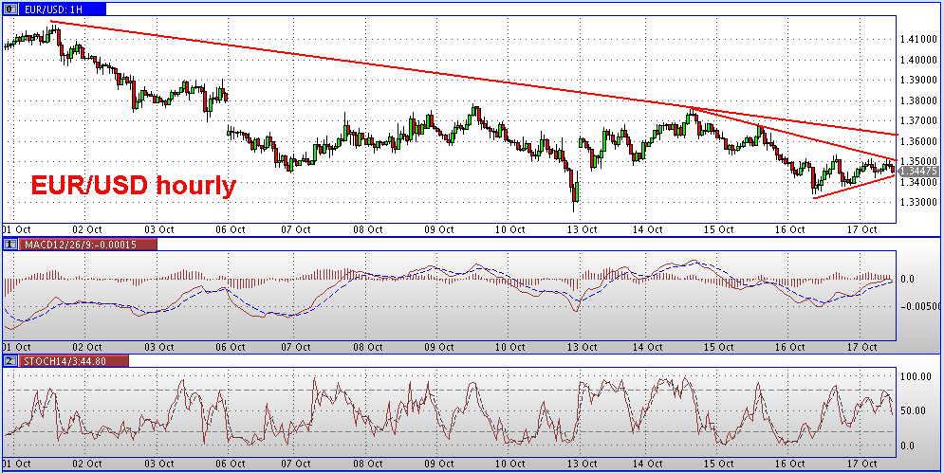
Task: Click the 1.36000 price axis label
Action: pyautogui.click(x=920, y=141)
